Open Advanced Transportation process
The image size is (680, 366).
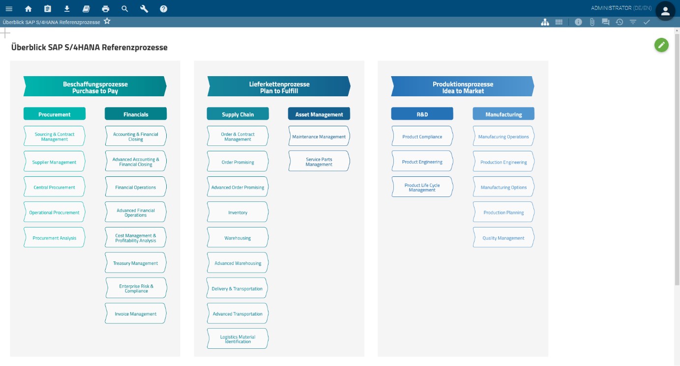[x=238, y=313]
